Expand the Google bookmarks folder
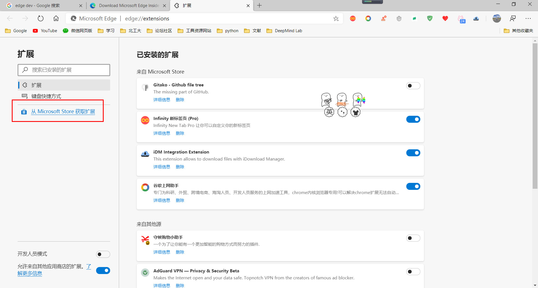The image size is (538, 288). coord(16,31)
